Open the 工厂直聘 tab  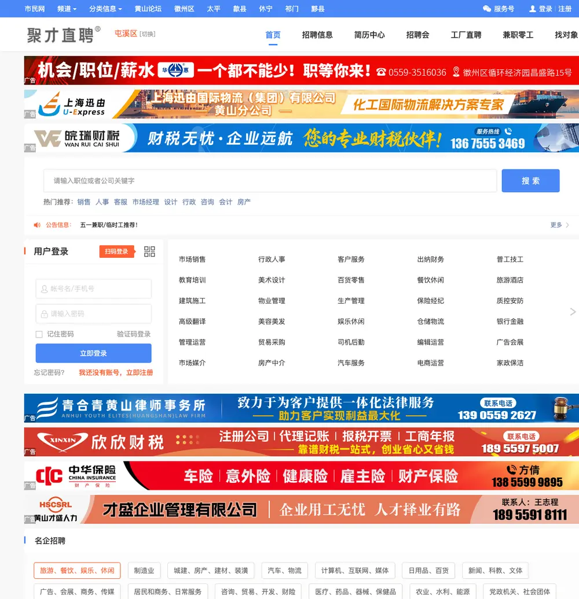(466, 35)
